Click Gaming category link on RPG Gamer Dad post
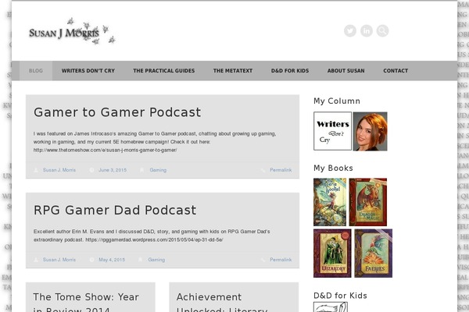 click(156, 260)
